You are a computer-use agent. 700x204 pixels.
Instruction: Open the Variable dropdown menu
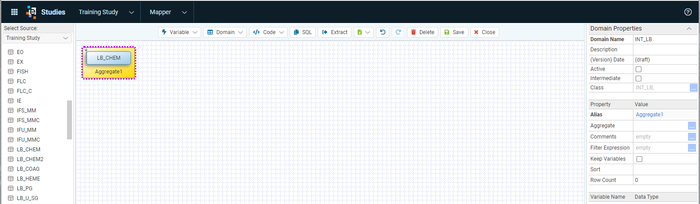pos(180,32)
